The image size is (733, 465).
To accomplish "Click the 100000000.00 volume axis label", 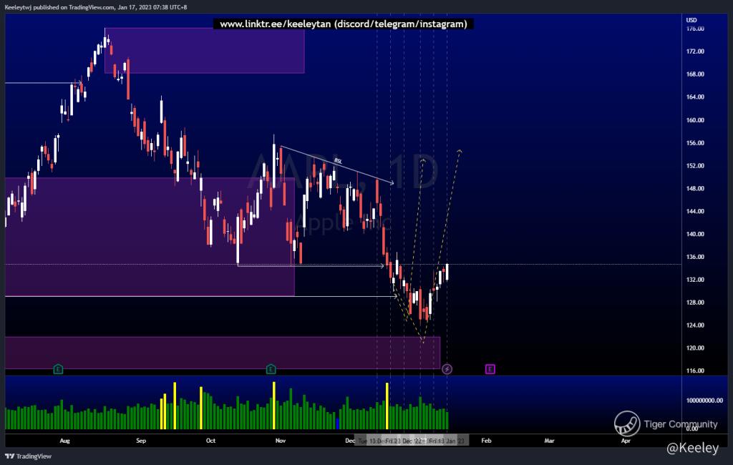I will [704, 401].
